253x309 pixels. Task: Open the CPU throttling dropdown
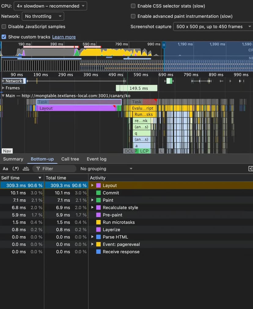pyautogui.click(x=50, y=6)
